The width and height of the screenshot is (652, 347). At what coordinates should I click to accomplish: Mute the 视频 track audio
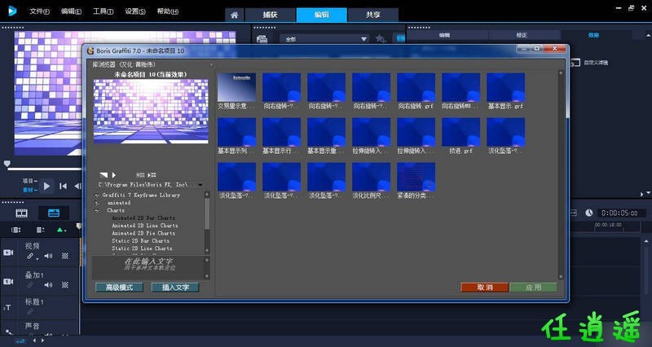(x=48, y=256)
